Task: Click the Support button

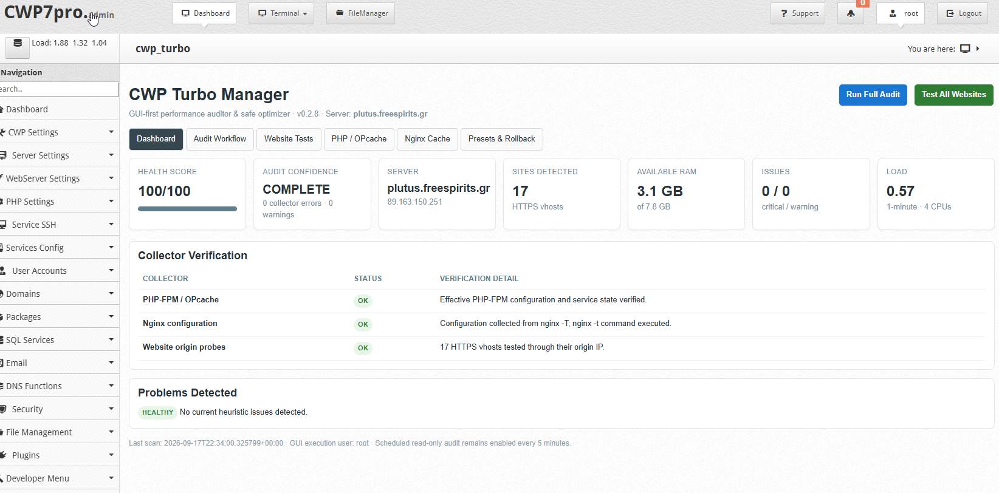Action: point(798,13)
